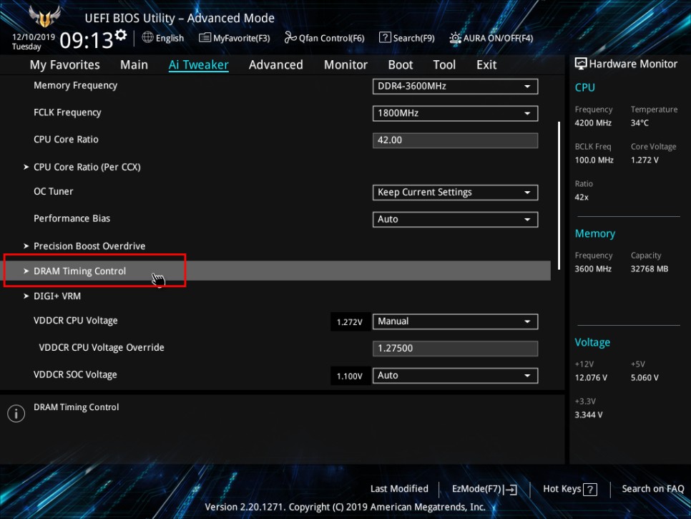Expand DRAM Timing Control submenu

tap(275, 271)
